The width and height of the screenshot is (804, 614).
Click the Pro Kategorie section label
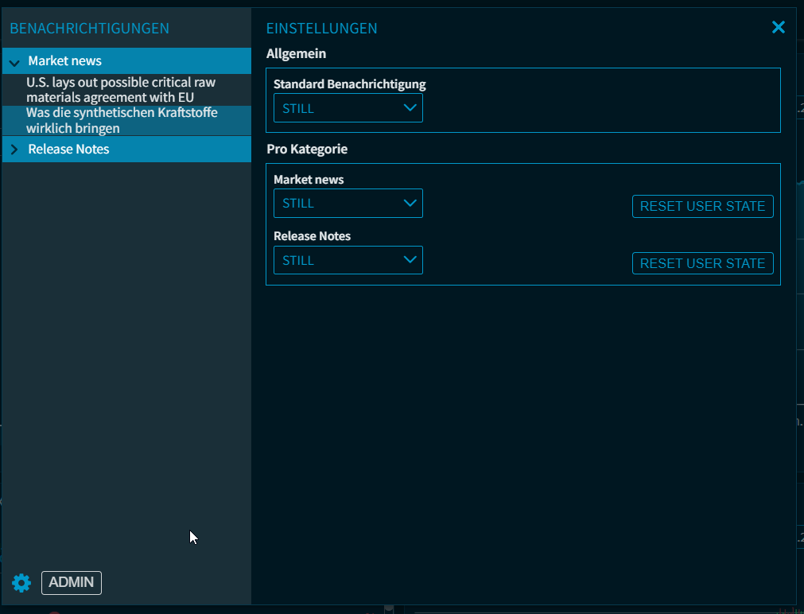pos(307,150)
